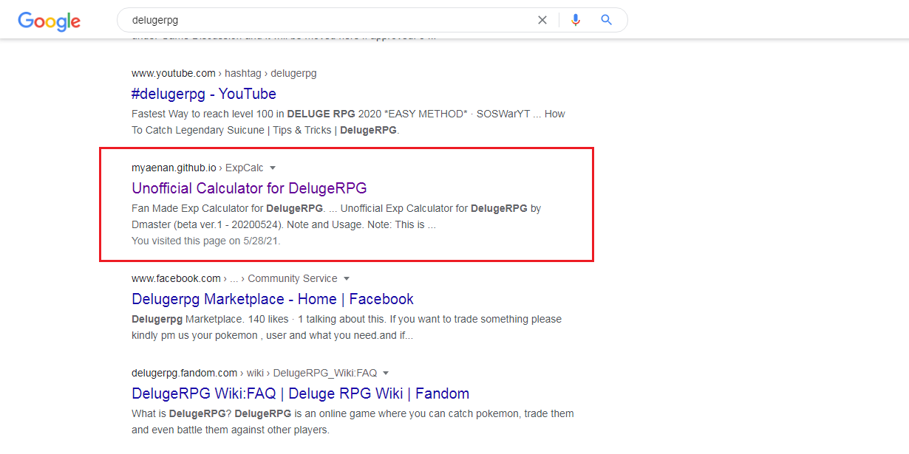Image resolution: width=909 pixels, height=454 pixels.
Task: Click the www.youtube.com › hashtag › delugerpg breadcrumb
Action: (224, 73)
